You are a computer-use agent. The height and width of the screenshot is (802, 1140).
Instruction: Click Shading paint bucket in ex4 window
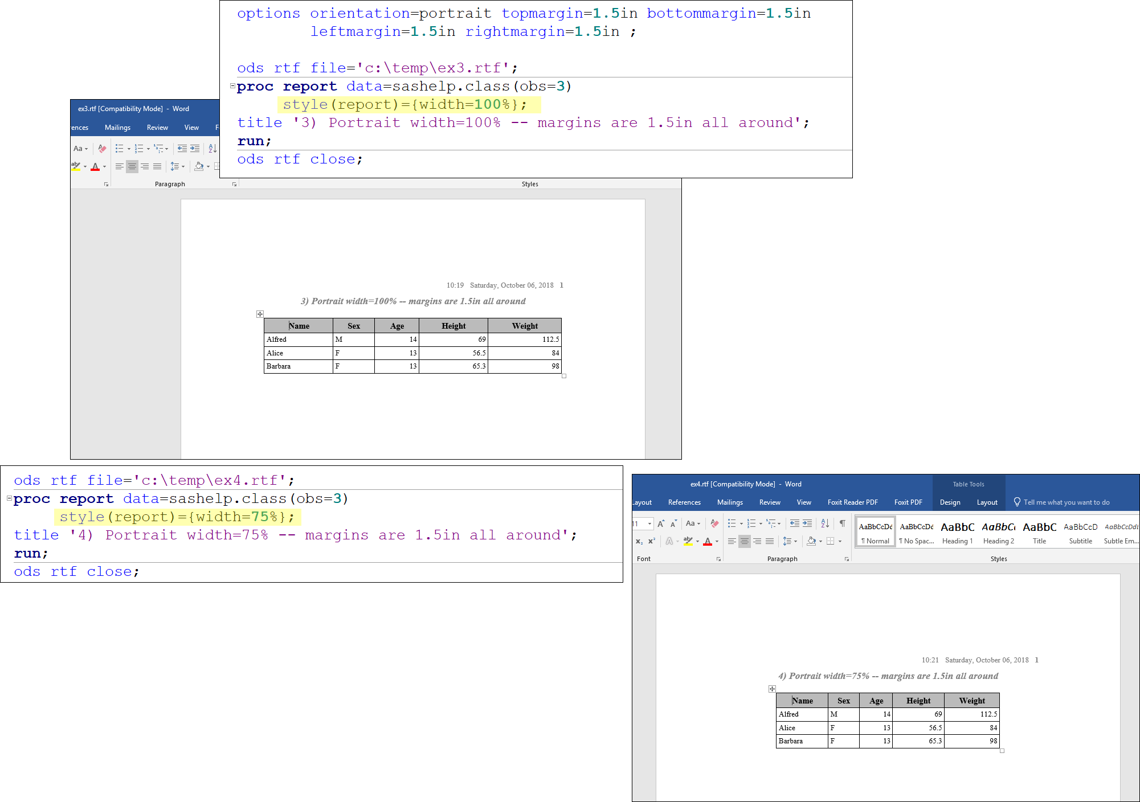811,541
